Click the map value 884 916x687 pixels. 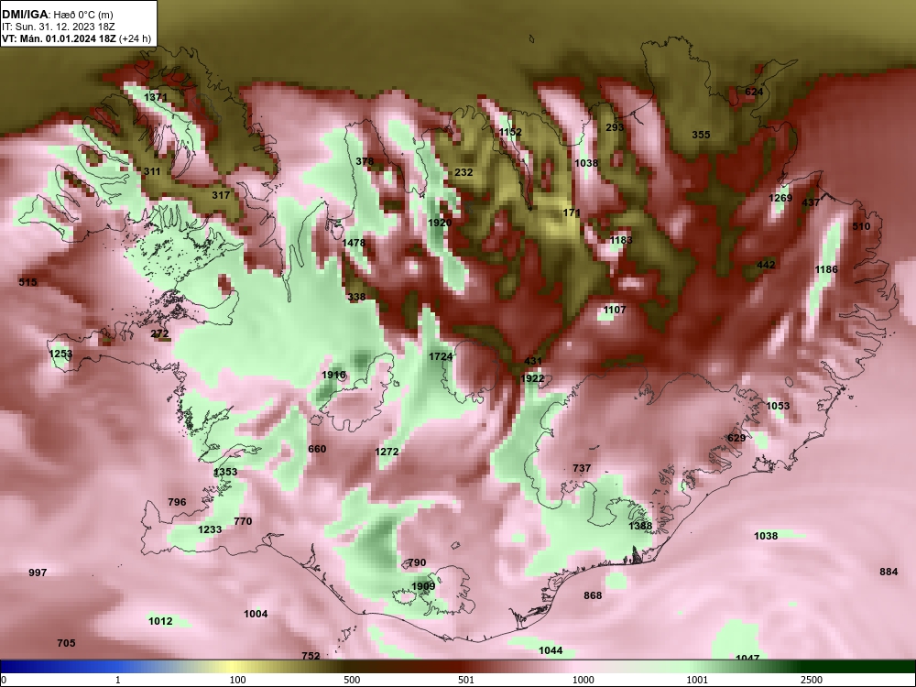click(x=889, y=572)
